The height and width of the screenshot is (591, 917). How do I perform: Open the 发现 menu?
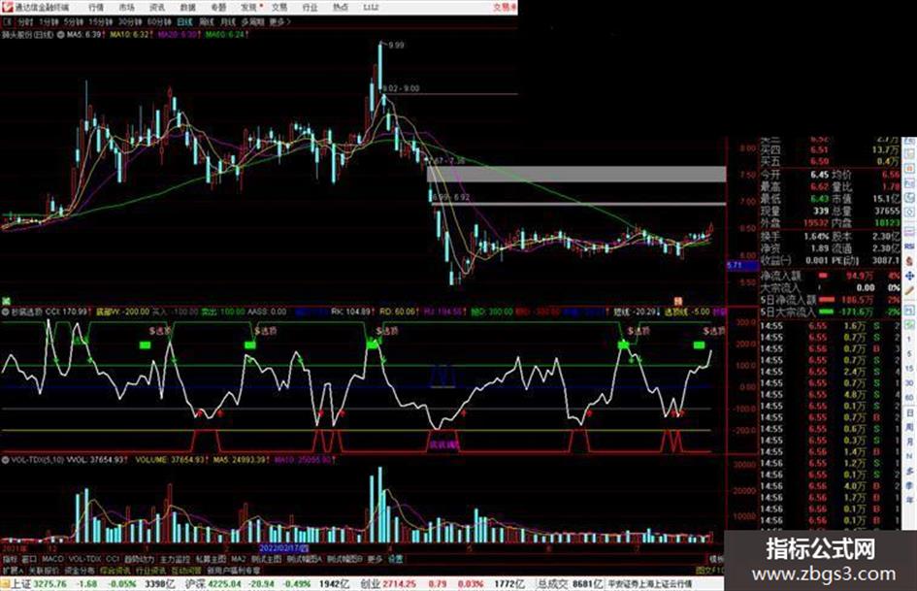pos(249,7)
